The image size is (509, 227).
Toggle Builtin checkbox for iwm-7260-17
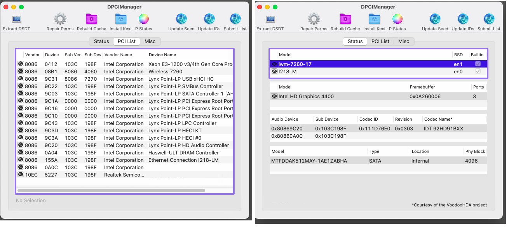478,64
